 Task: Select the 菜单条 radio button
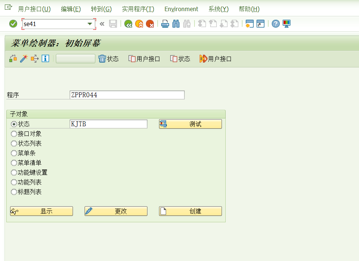pyautogui.click(x=13, y=153)
